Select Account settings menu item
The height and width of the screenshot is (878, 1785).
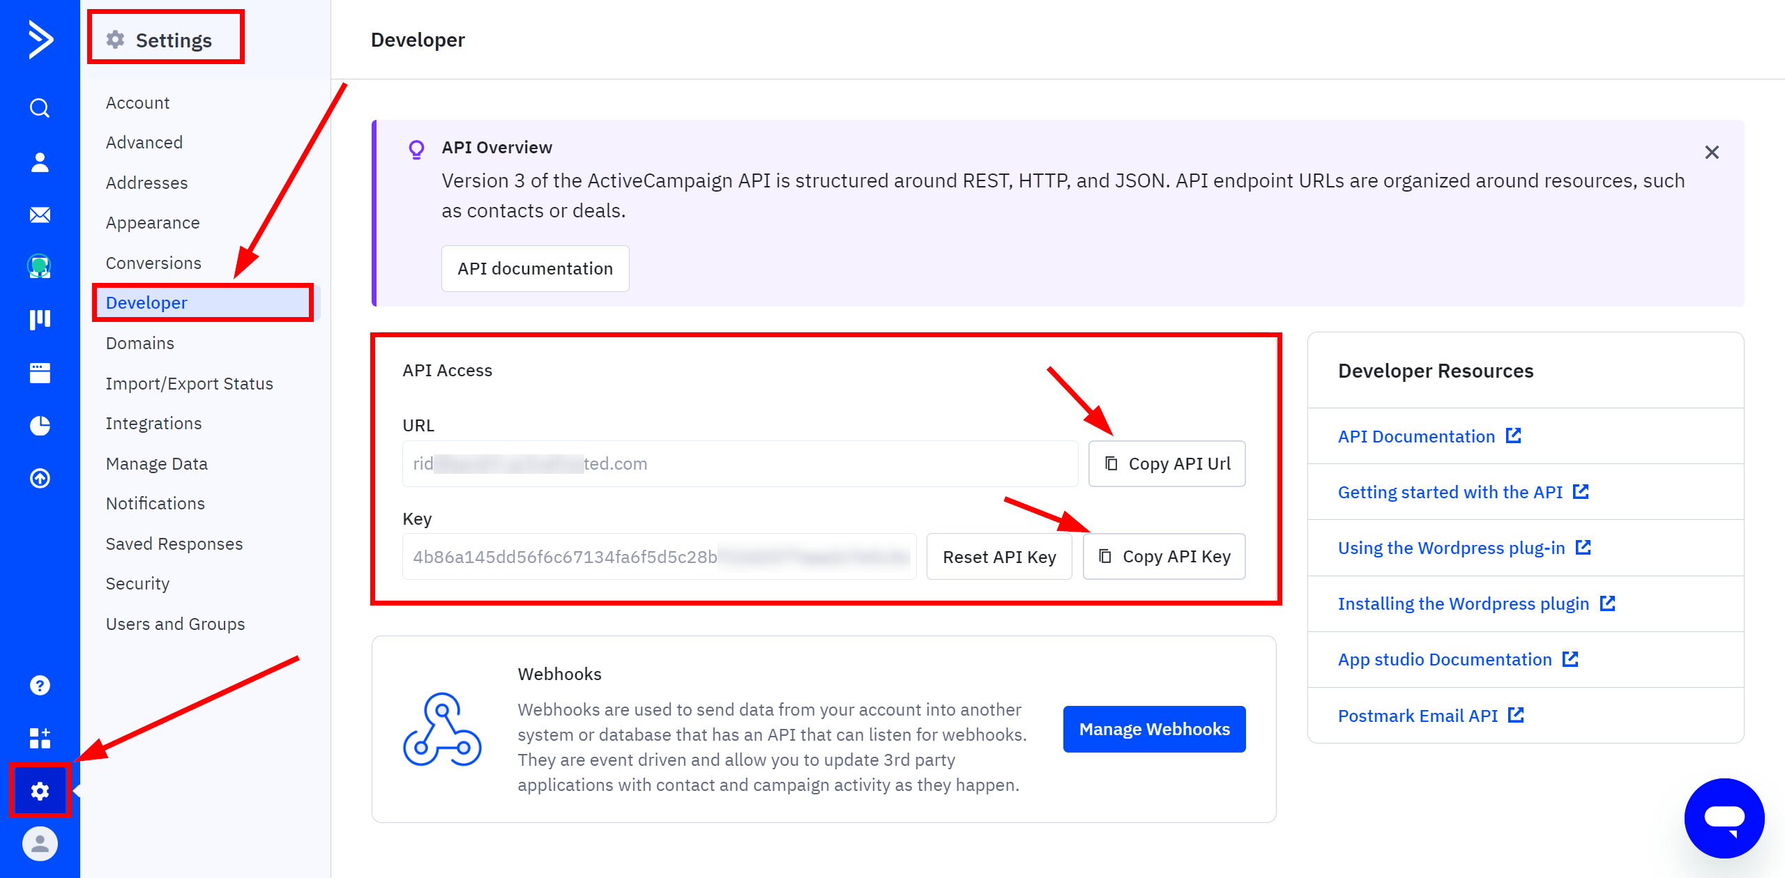tap(137, 102)
